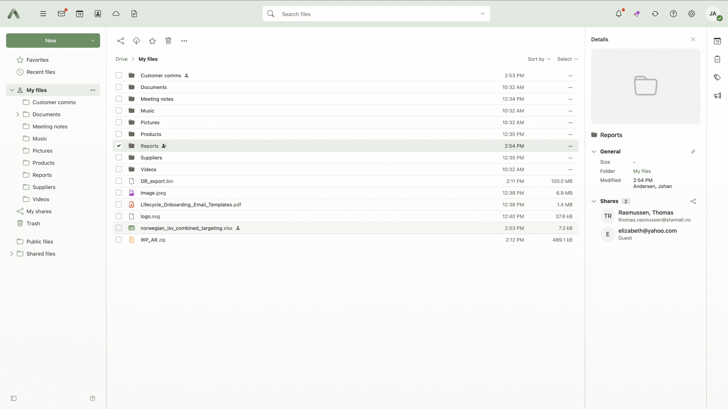Viewport: 728px width, 409px height.
Task: Click the notifications bell
Action: [x=619, y=14]
